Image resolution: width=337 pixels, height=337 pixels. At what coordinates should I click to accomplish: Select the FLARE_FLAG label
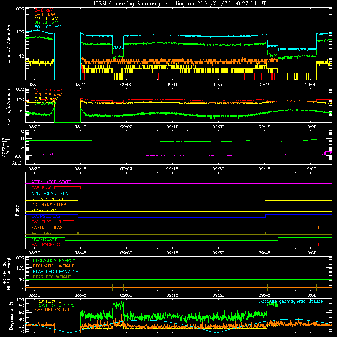[x=44, y=210]
